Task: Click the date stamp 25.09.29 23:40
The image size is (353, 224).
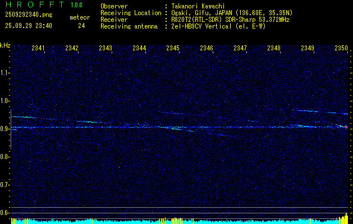Action: click(x=29, y=26)
